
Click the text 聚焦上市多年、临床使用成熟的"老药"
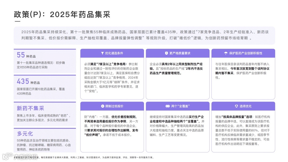point(42,116)
